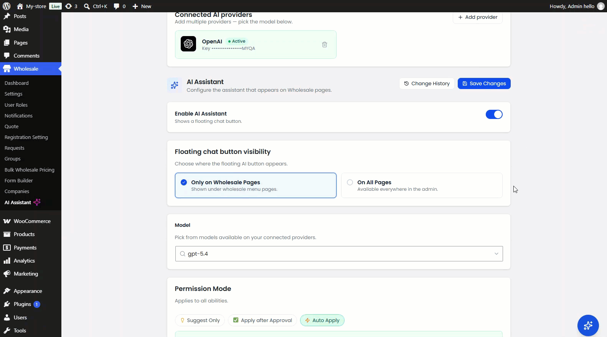
Task: Click the OpenAI logo icon
Action: point(188,44)
